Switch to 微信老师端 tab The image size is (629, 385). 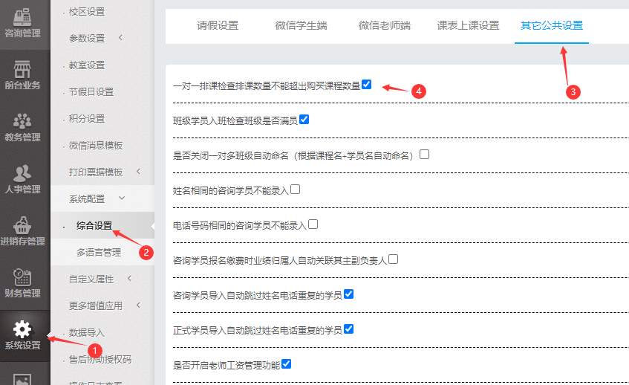click(x=384, y=26)
